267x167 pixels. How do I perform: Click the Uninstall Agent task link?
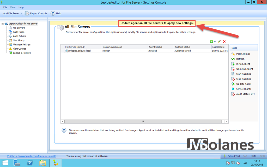tap(245, 69)
